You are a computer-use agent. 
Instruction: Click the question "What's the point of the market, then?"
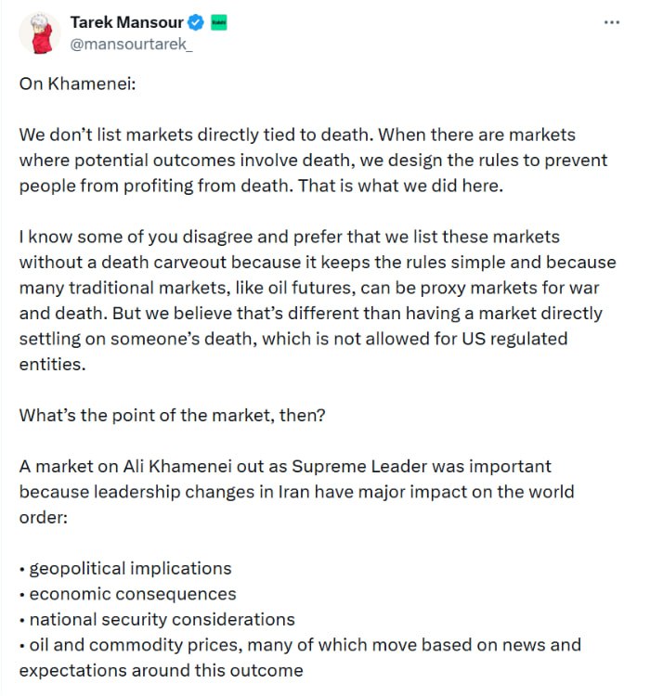171,414
